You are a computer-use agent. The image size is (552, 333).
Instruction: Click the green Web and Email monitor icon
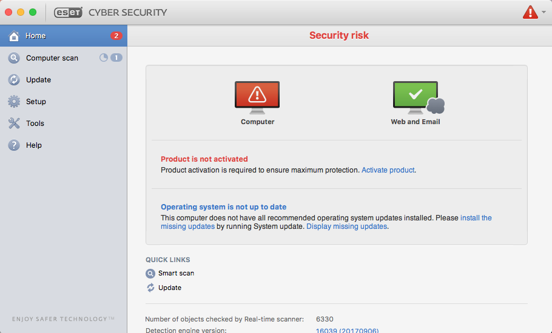tap(416, 97)
